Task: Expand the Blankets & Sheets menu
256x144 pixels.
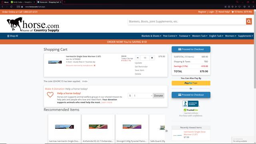Action: click(x=151, y=36)
